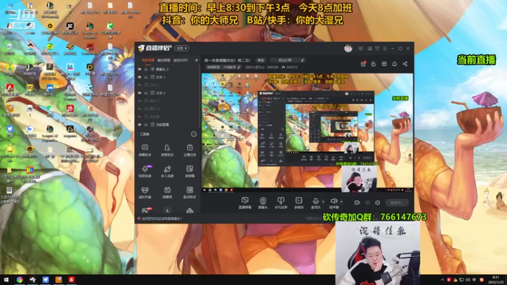Select the 当前直播 layer row
The image size is (507, 285).
[x=167, y=124]
